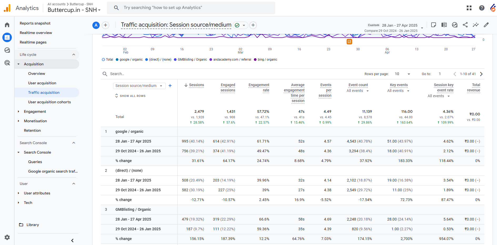Open the Explore icon in left rail

pos(7,50)
